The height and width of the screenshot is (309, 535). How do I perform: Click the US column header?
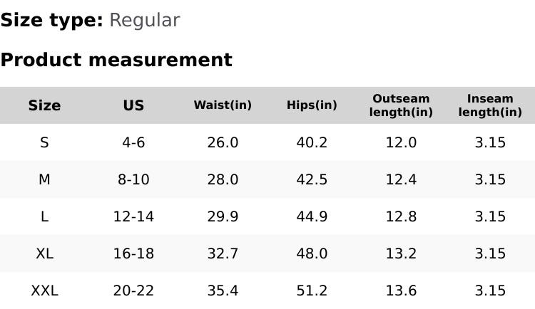point(133,105)
